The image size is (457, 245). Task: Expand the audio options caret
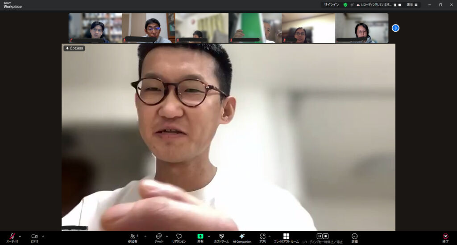pos(20,236)
